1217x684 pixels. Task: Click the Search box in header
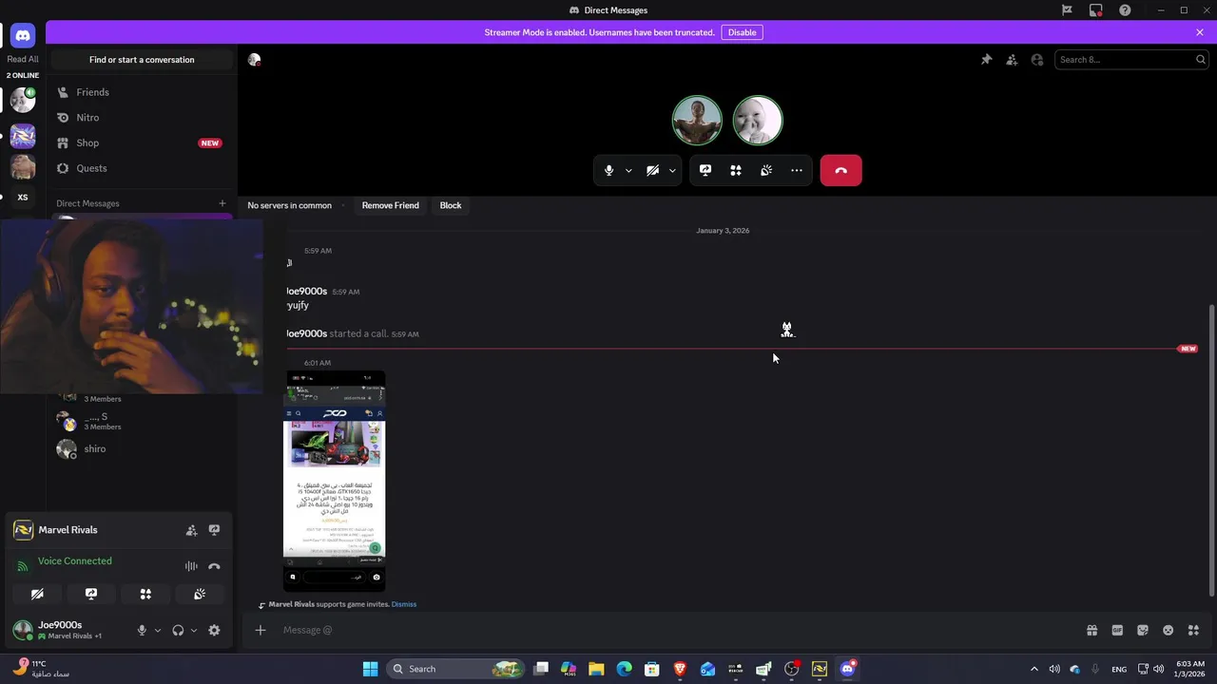pyautogui.click(x=1130, y=60)
